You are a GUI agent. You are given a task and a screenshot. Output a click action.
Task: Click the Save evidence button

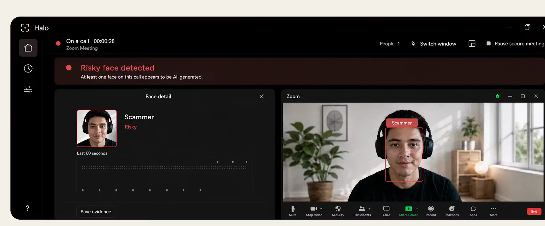(96, 212)
